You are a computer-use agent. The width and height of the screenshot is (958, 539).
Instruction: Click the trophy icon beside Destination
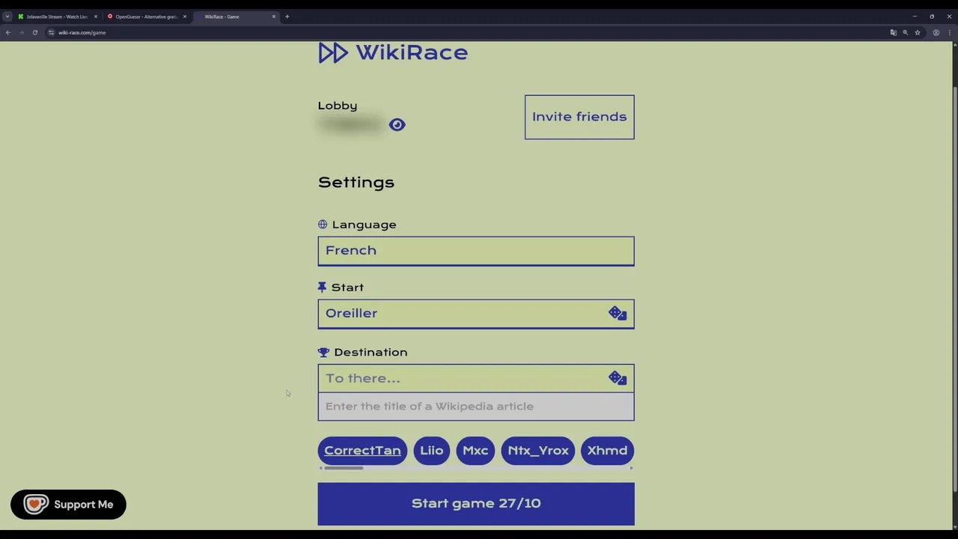[323, 353]
